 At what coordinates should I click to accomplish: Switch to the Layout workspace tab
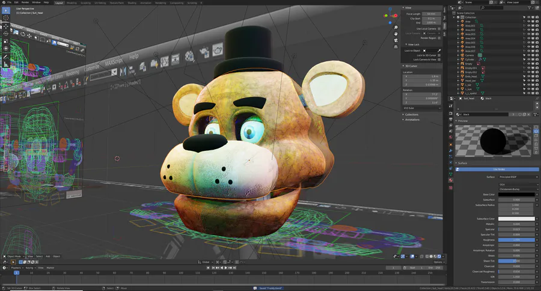pos(59,3)
